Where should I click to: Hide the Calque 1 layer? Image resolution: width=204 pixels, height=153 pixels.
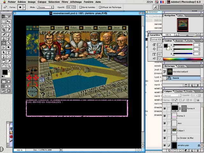(x=165, y=131)
